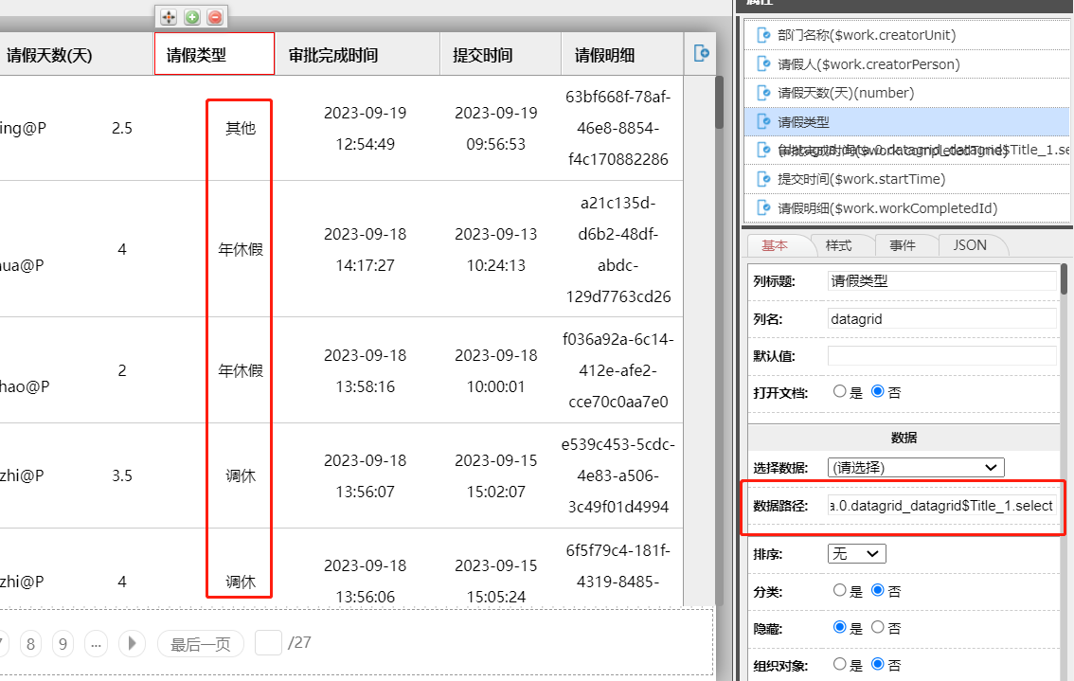Click the properties panel scrollbar
This screenshot has width=1074, height=681.
[x=1064, y=279]
